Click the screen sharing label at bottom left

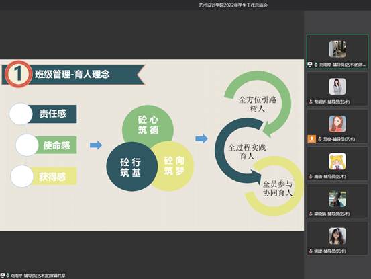click(x=38, y=276)
